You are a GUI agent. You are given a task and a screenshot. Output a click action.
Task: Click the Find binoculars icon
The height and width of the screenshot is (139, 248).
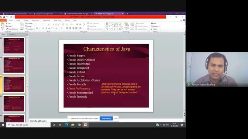152,23
